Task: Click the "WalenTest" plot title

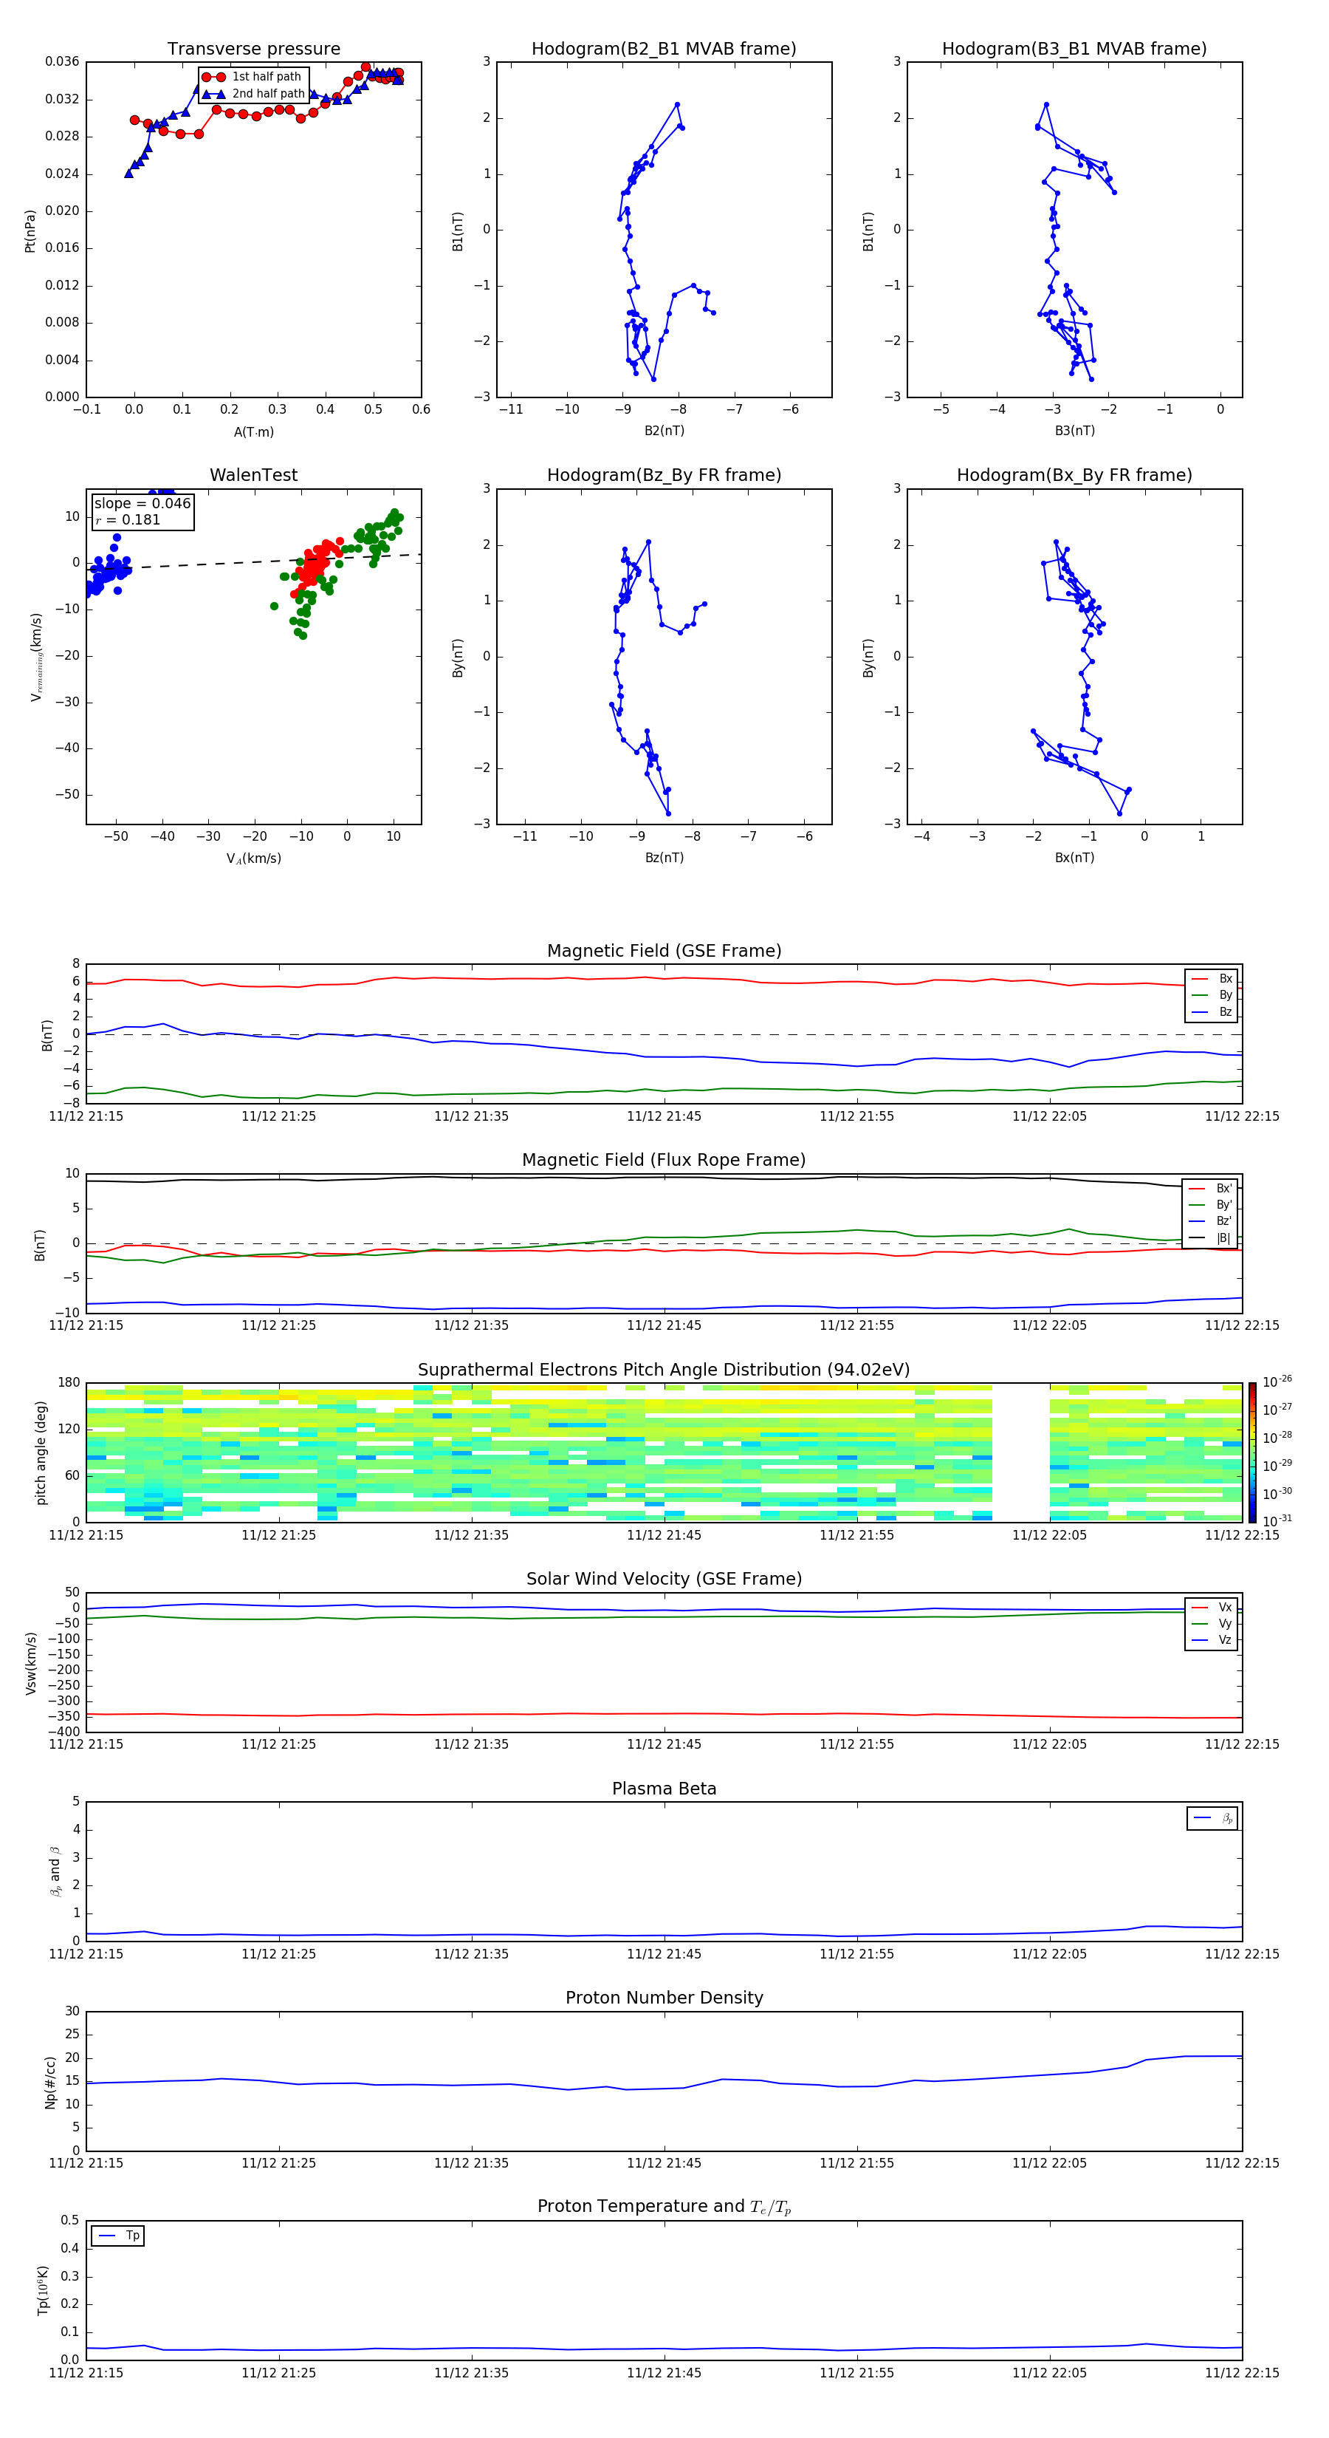Action: point(253,475)
